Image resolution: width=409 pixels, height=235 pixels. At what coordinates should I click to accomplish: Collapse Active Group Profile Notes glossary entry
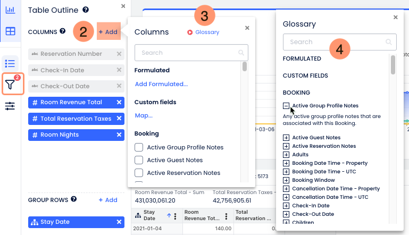(286, 106)
